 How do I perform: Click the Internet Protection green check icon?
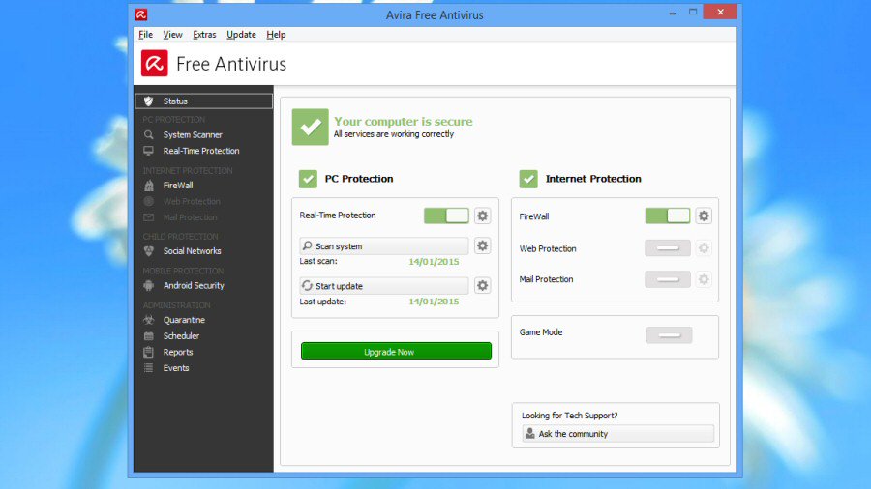click(x=528, y=179)
